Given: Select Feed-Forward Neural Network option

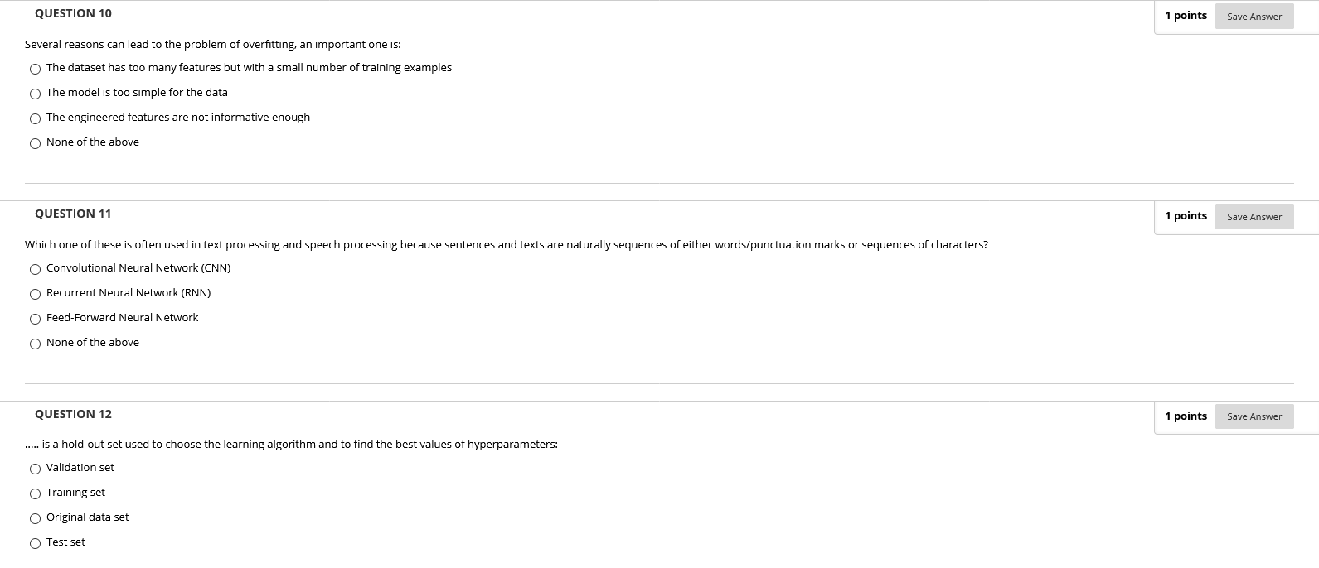Looking at the screenshot, I should point(35,319).
